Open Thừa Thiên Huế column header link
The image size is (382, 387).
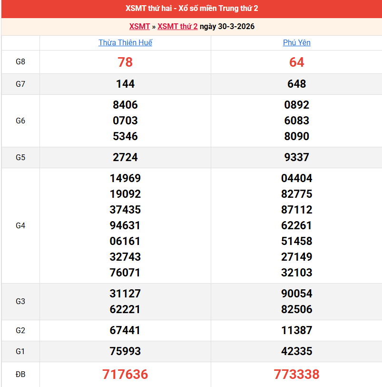125,42
